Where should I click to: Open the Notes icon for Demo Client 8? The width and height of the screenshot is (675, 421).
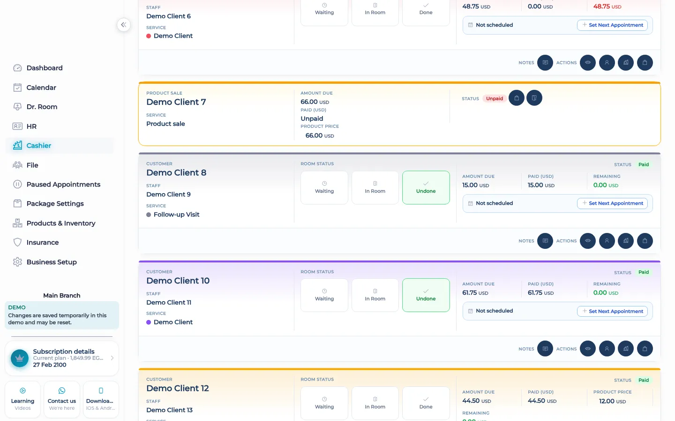545,241
